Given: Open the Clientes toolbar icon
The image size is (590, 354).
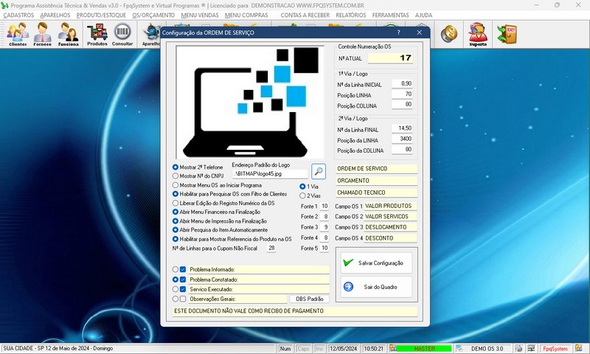Looking at the screenshot, I should pyautogui.click(x=18, y=34).
